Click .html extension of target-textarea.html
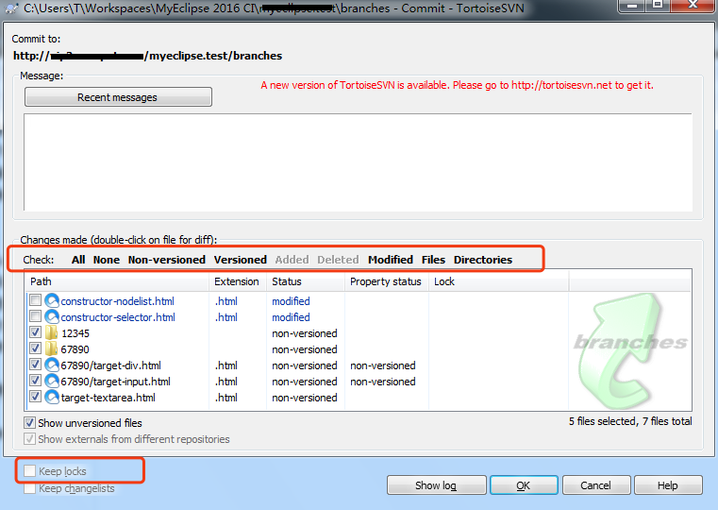 (226, 398)
